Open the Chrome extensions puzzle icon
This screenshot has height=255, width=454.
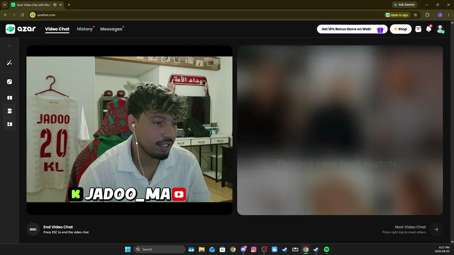point(427,15)
